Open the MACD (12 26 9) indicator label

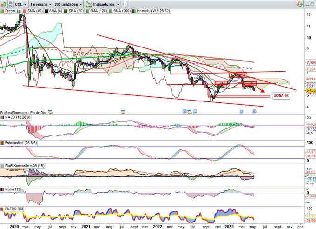point(18,117)
